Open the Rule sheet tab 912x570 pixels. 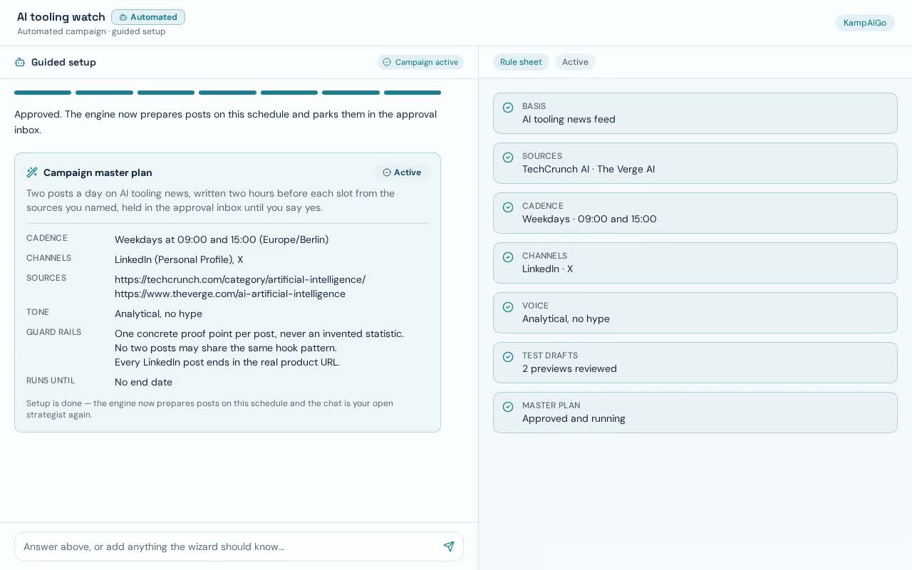click(521, 62)
